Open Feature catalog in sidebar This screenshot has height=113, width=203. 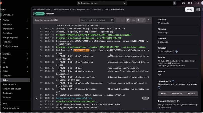tap(10, 46)
